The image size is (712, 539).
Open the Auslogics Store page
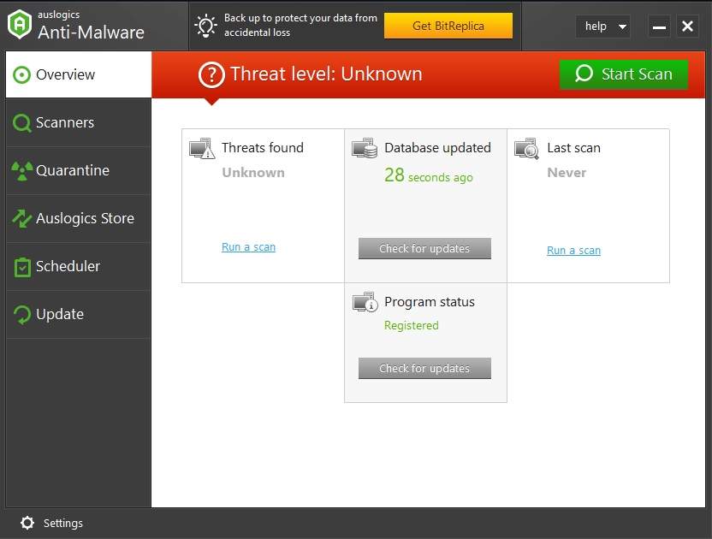click(x=79, y=218)
